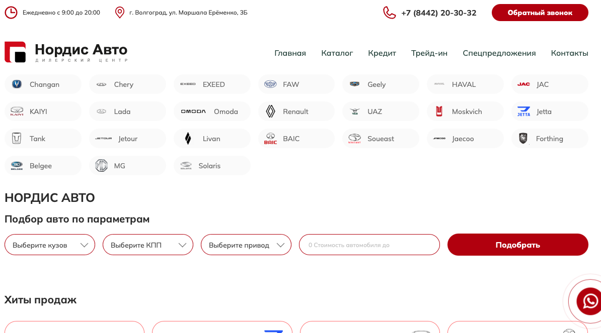
Task: Click the location pin icon
Action: pos(120,12)
